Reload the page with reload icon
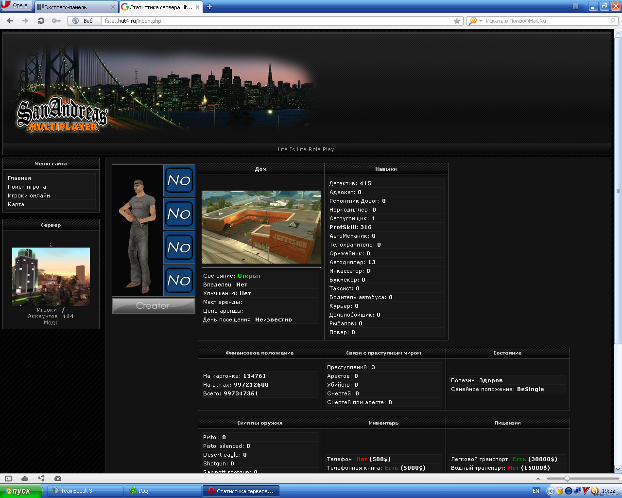Image resolution: width=622 pixels, height=498 pixels. point(41,21)
